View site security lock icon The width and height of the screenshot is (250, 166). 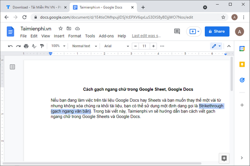[36, 17]
